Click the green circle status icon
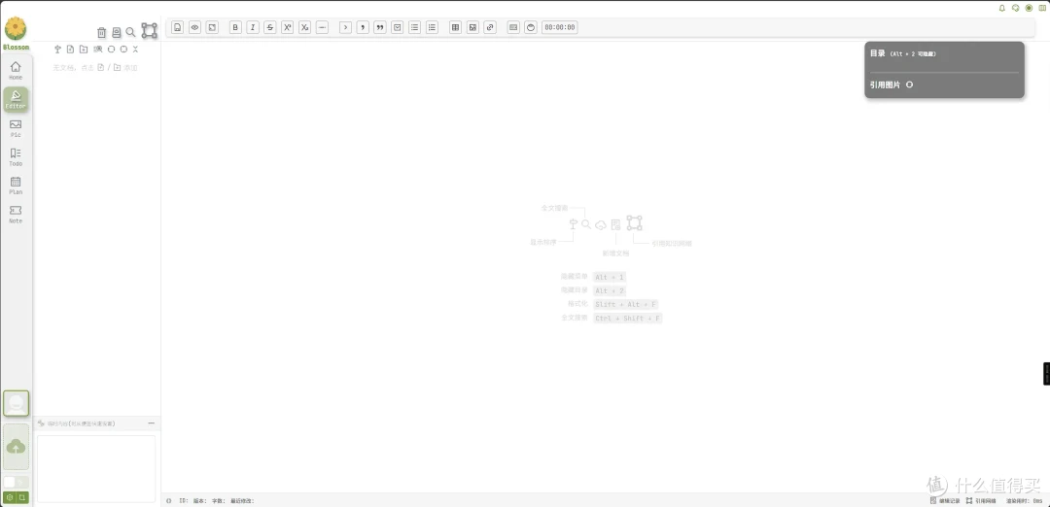This screenshot has width=1050, height=507. (1030, 8)
